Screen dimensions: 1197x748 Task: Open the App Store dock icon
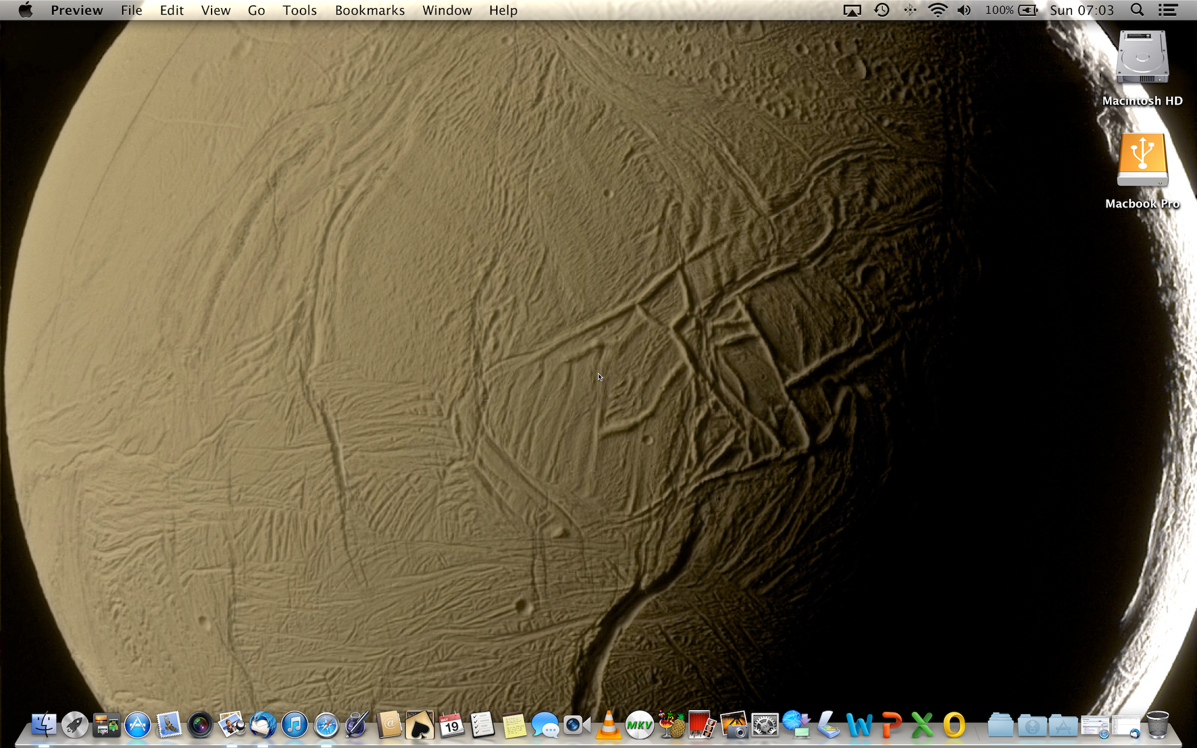137,725
